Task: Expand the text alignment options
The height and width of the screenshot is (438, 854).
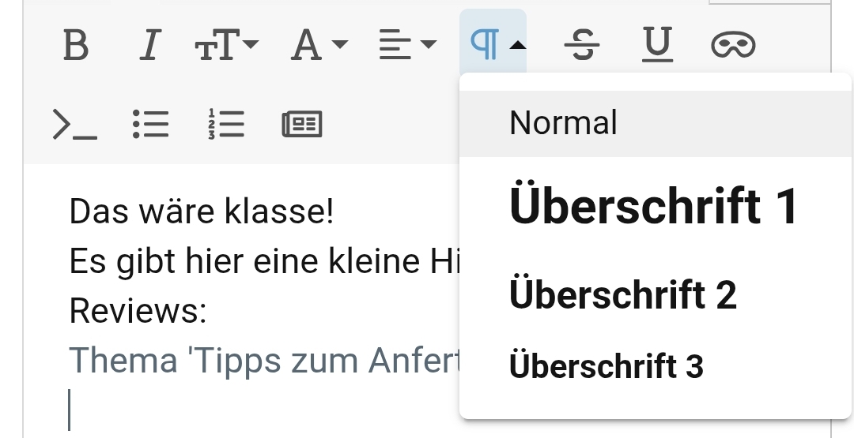Action: point(406,46)
